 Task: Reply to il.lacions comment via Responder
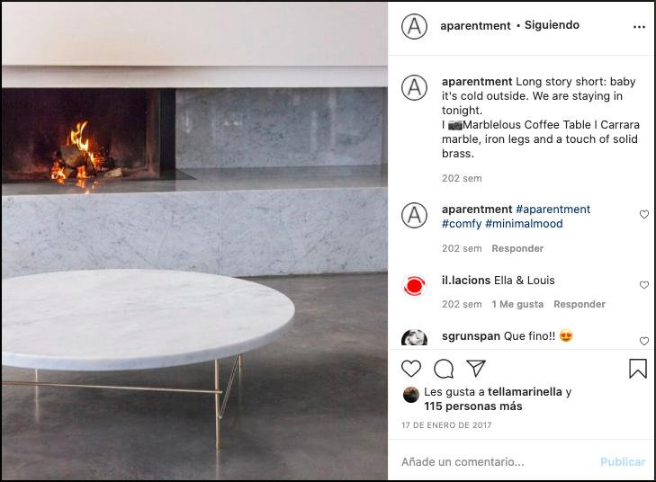click(580, 304)
